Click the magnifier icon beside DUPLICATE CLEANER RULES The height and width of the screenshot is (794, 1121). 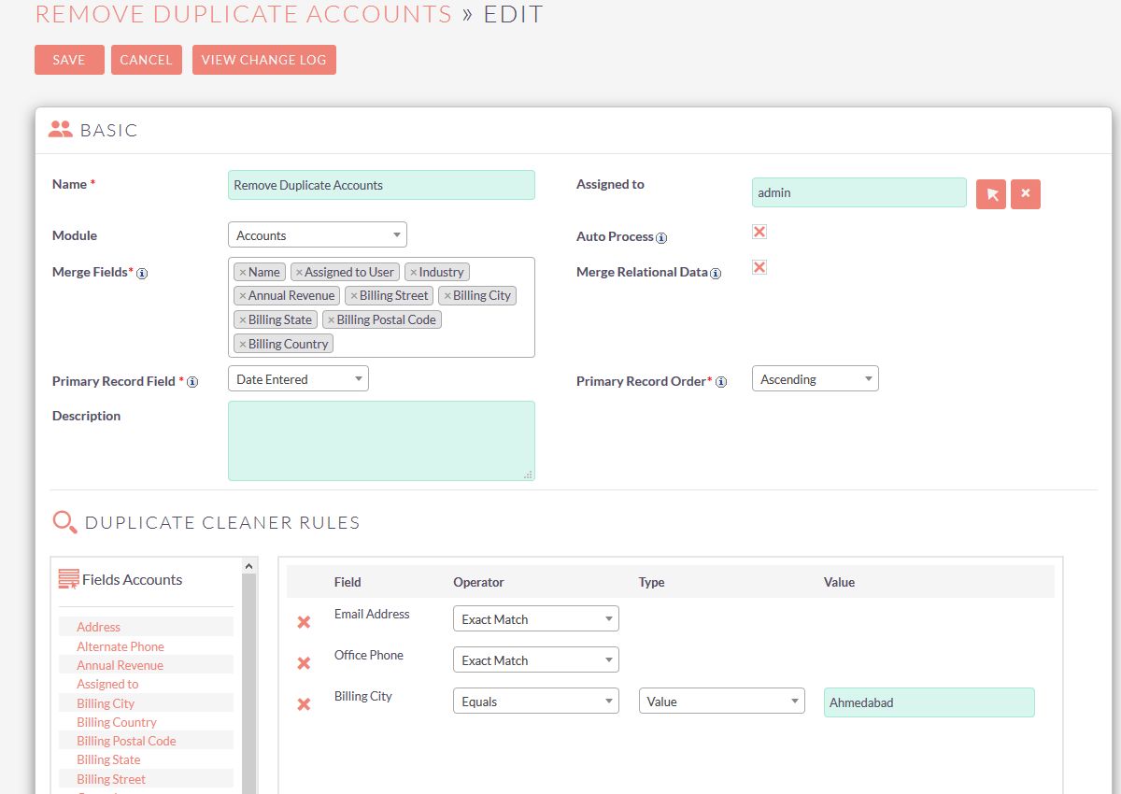[64, 522]
